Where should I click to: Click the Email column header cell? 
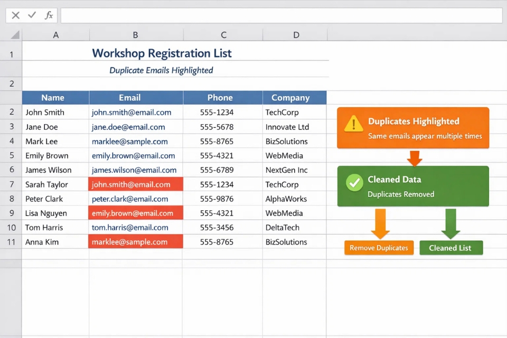pos(129,97)
